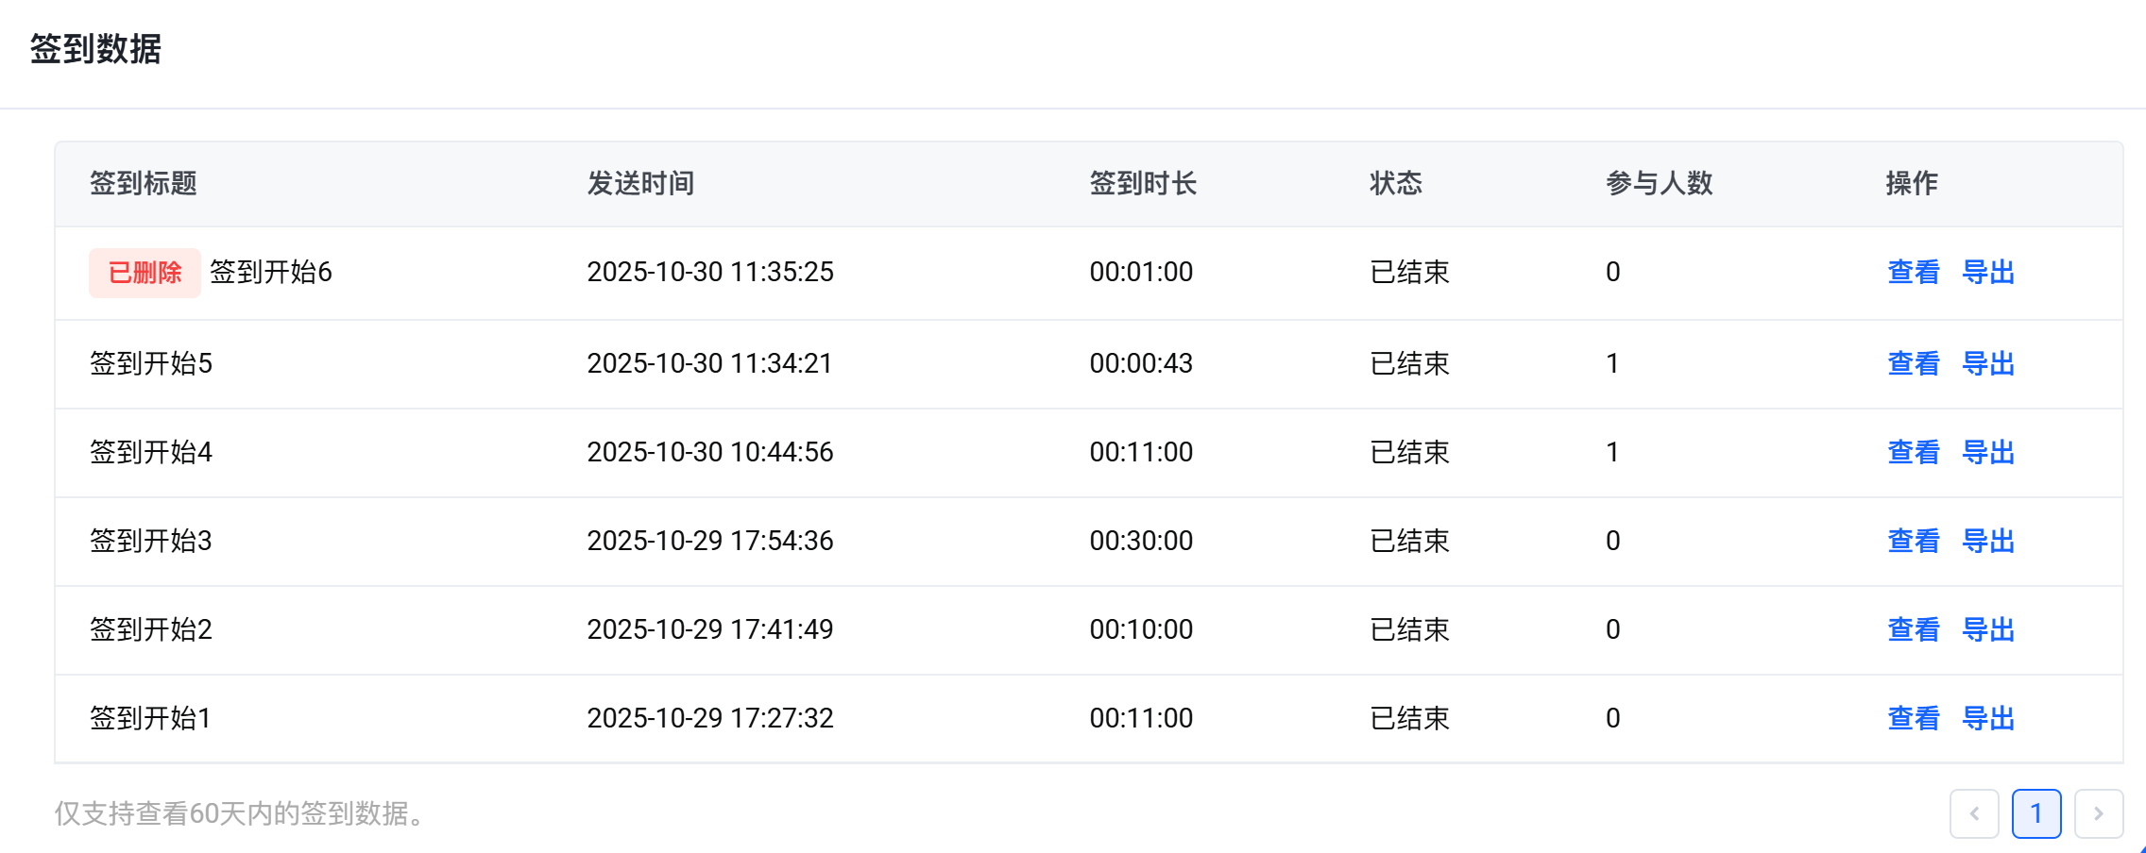Click the 签到标题 column header

point(143,183)
